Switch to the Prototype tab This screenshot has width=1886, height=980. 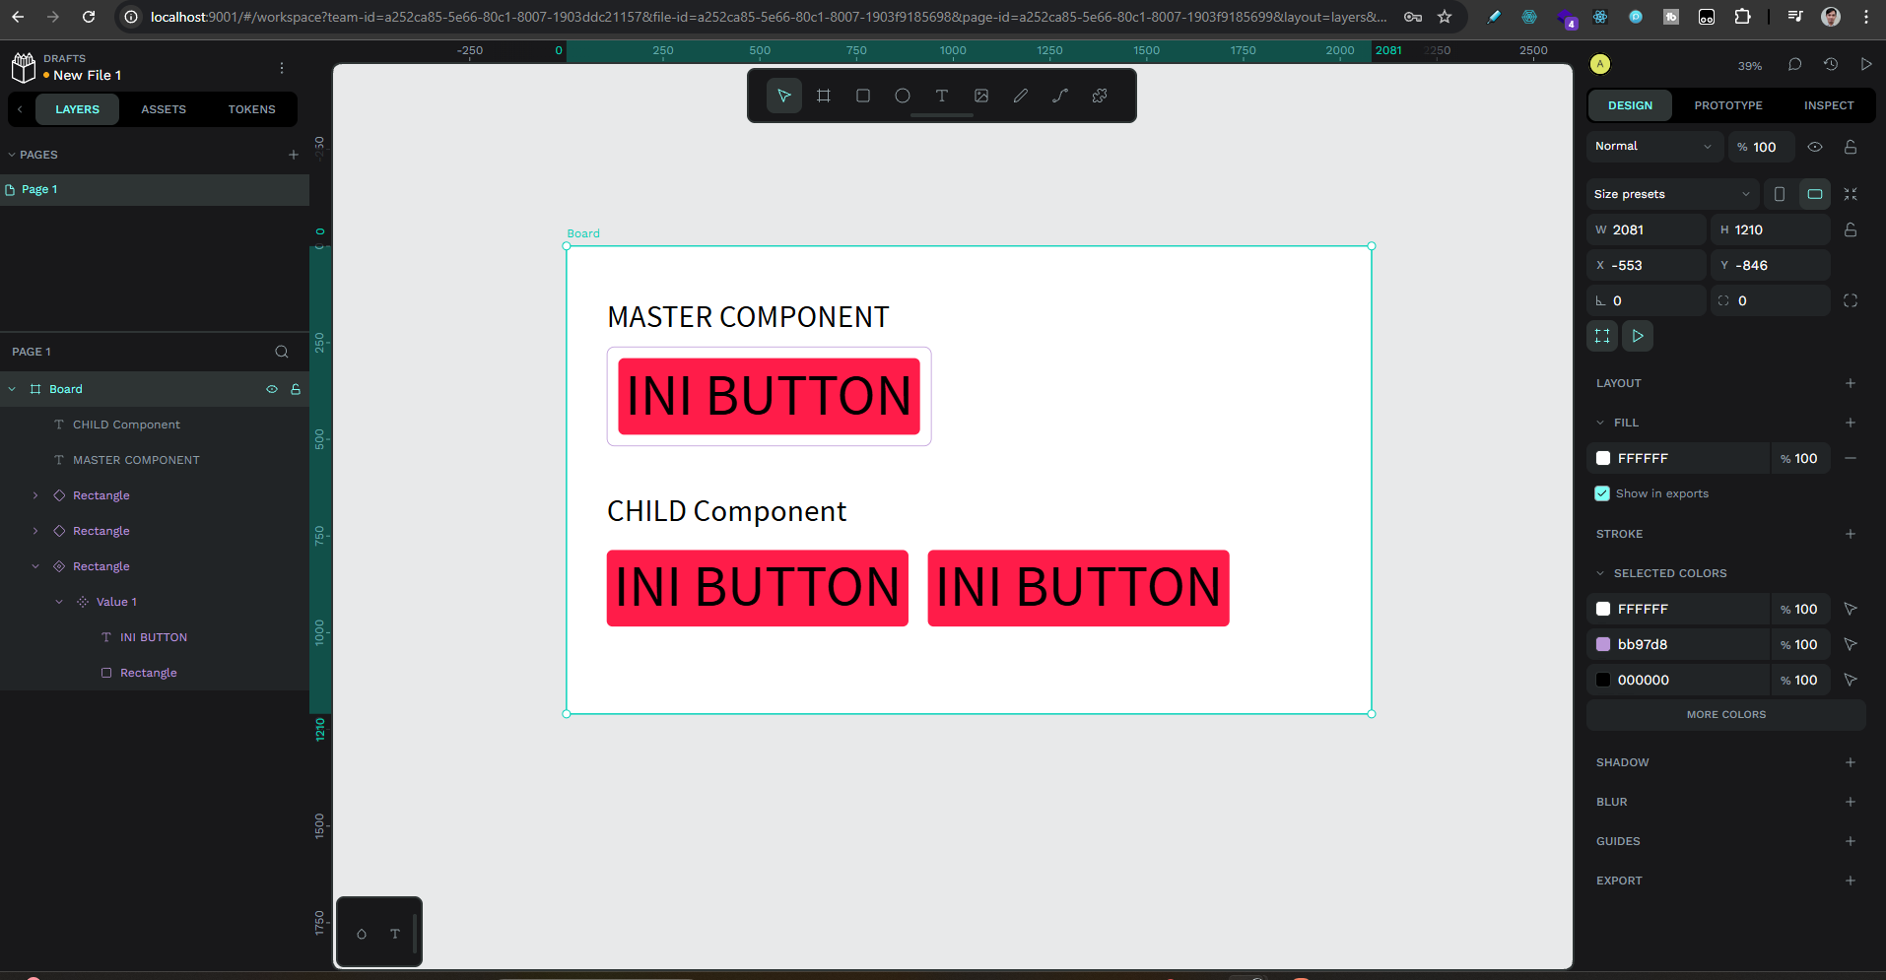pos(1727,105)
